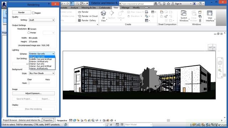Click the 3D View house icon
The height and width of the screenshot is (128, 228).
pyautogui.click(x=103, y=14)
